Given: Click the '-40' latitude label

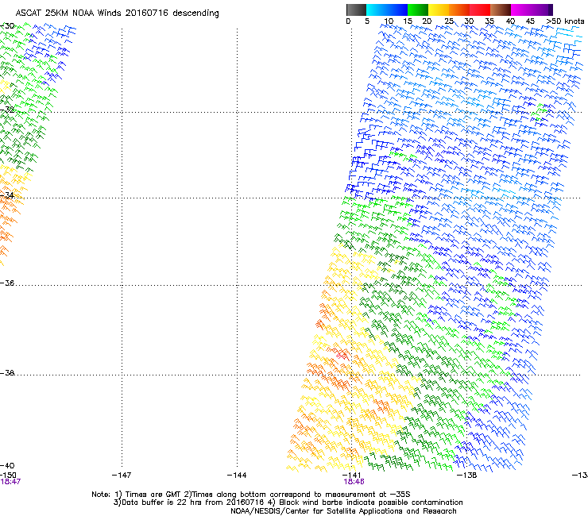Looking at the screenshot, I should click(x=7, y=465).
